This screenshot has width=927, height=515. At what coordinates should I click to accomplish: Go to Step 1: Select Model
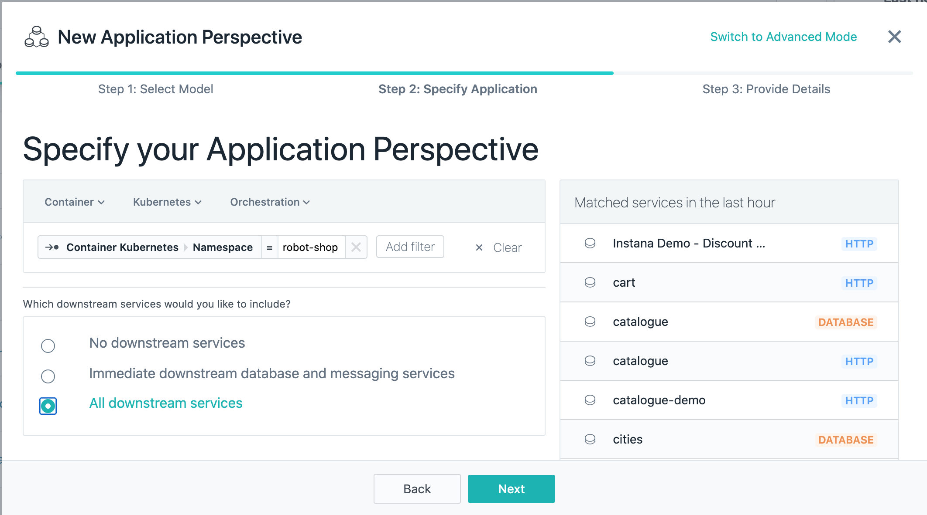click(x=156, y=89)
